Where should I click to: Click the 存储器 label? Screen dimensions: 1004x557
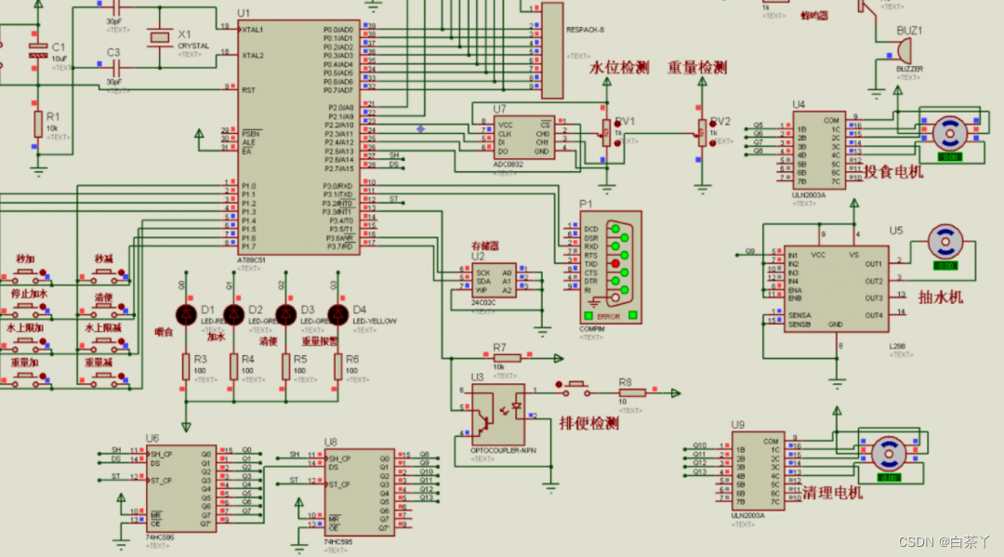484,245
